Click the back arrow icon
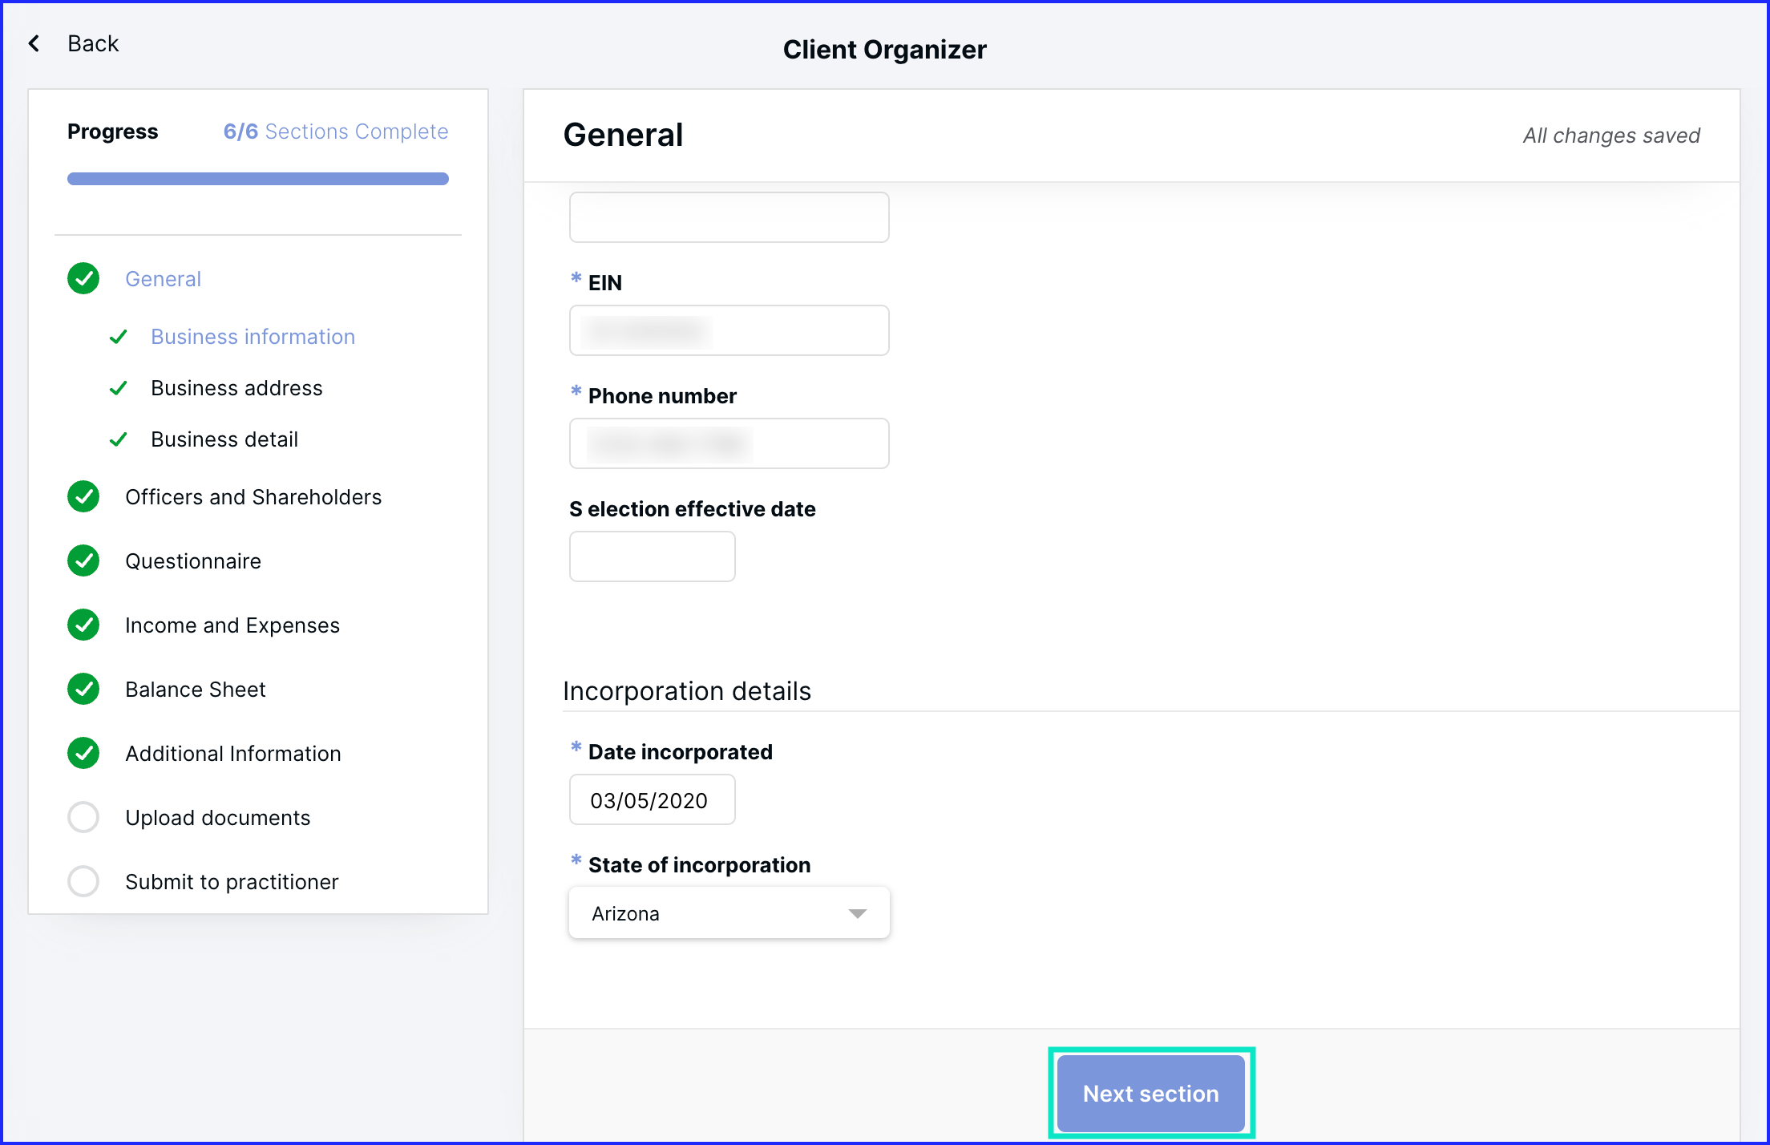The image size is (1770, 1145). (x=34, y=43)
